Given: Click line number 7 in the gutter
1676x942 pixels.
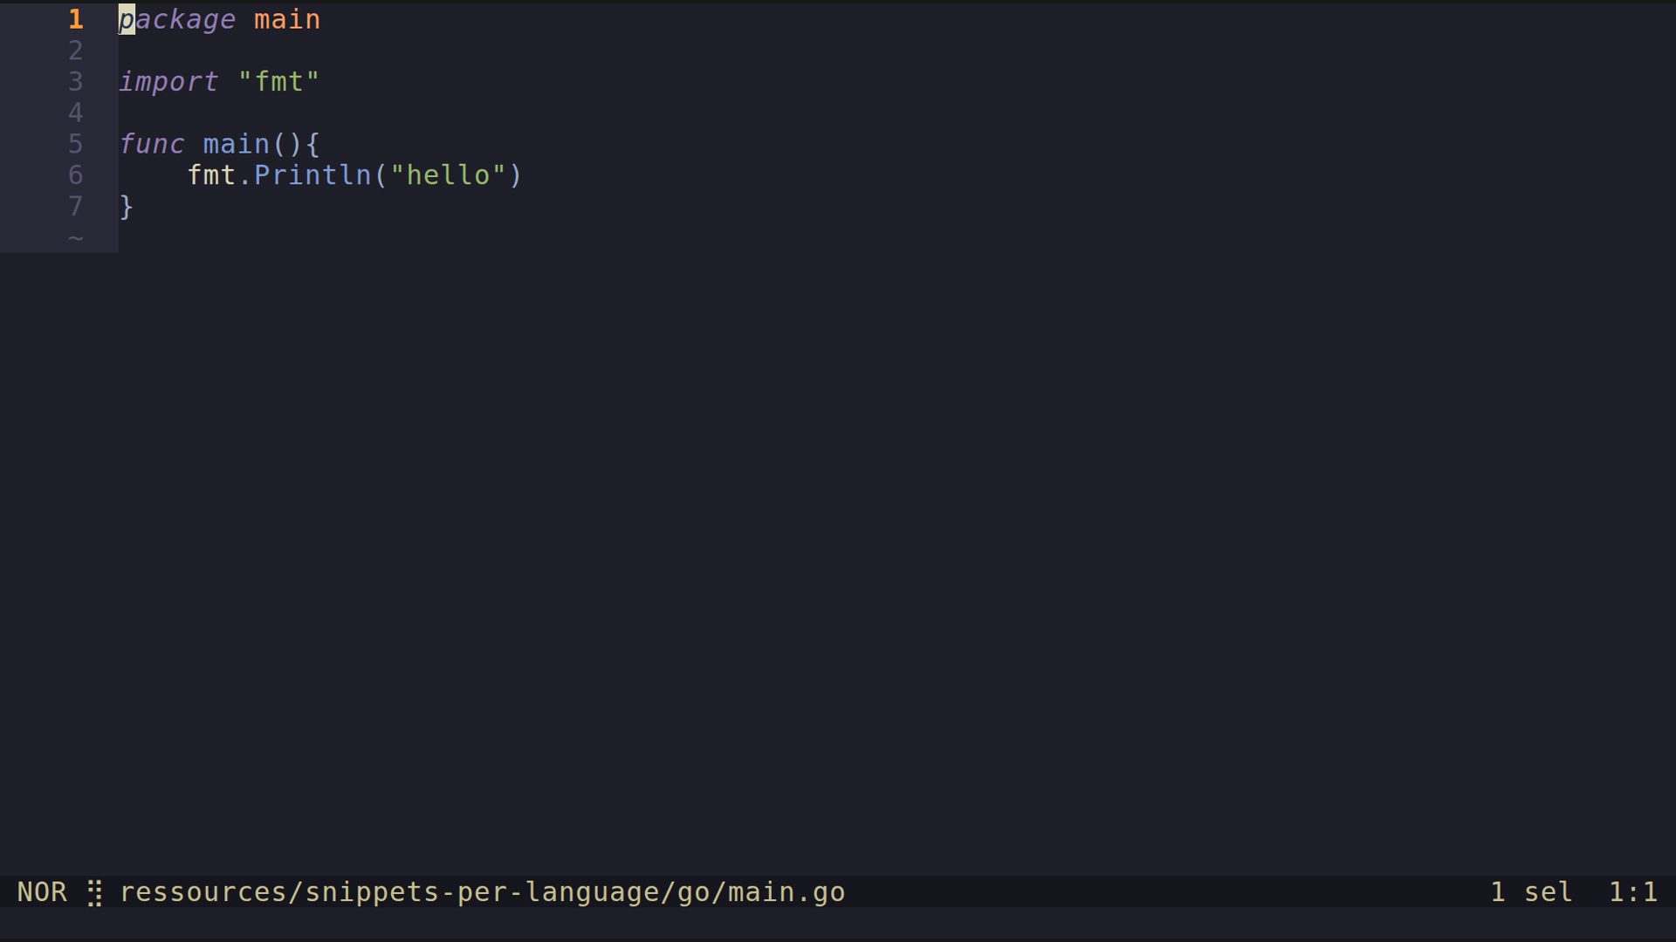Looking at the screenshot, I should 76,207.
